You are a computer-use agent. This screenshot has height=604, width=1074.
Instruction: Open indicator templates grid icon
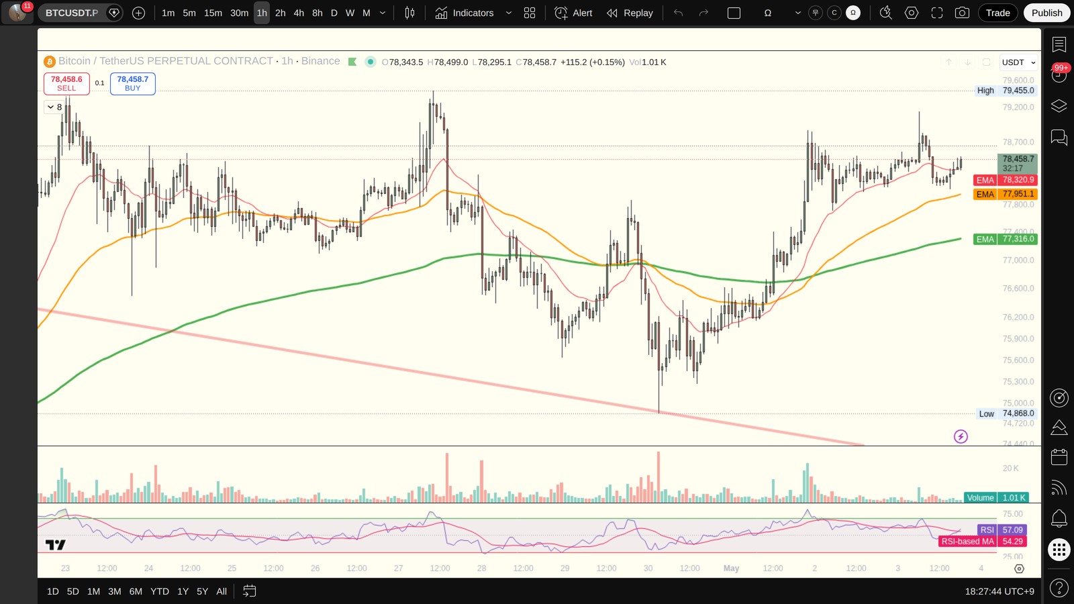(x=530, y=13)
